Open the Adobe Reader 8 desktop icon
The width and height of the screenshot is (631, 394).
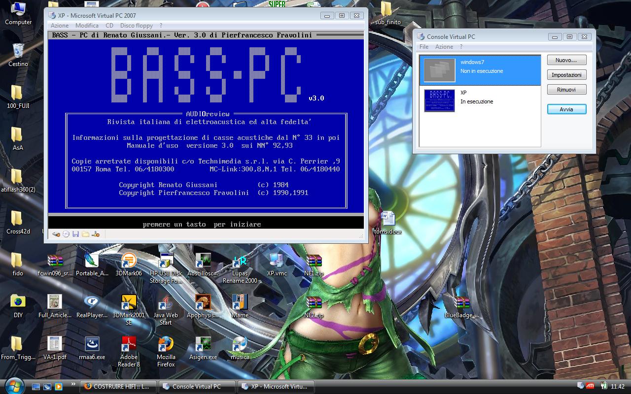tap(129, 345)
